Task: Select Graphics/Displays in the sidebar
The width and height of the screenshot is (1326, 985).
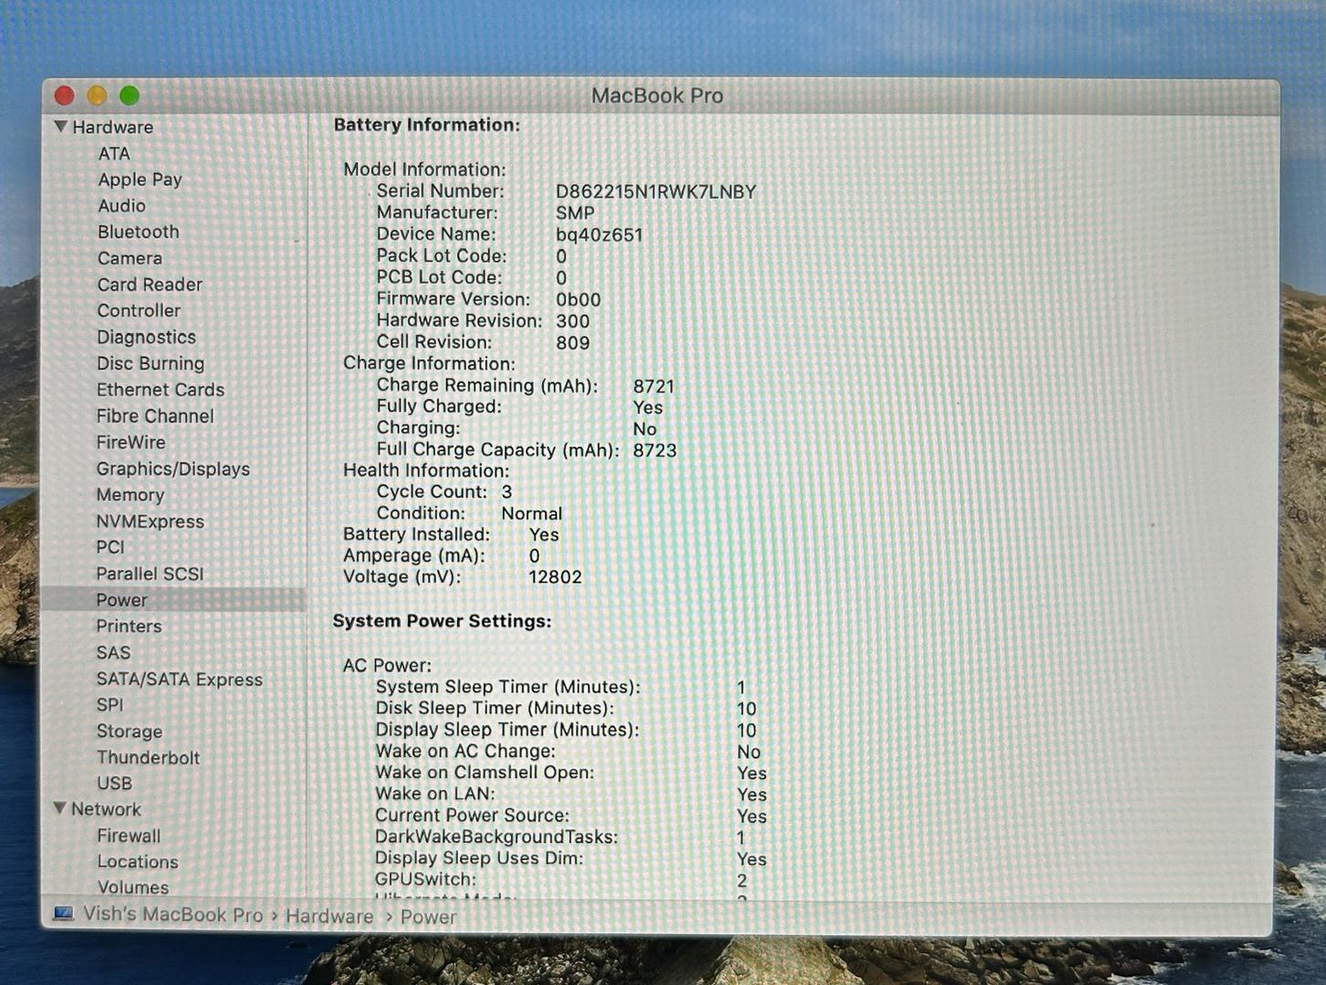Action: tap(173, 469)
